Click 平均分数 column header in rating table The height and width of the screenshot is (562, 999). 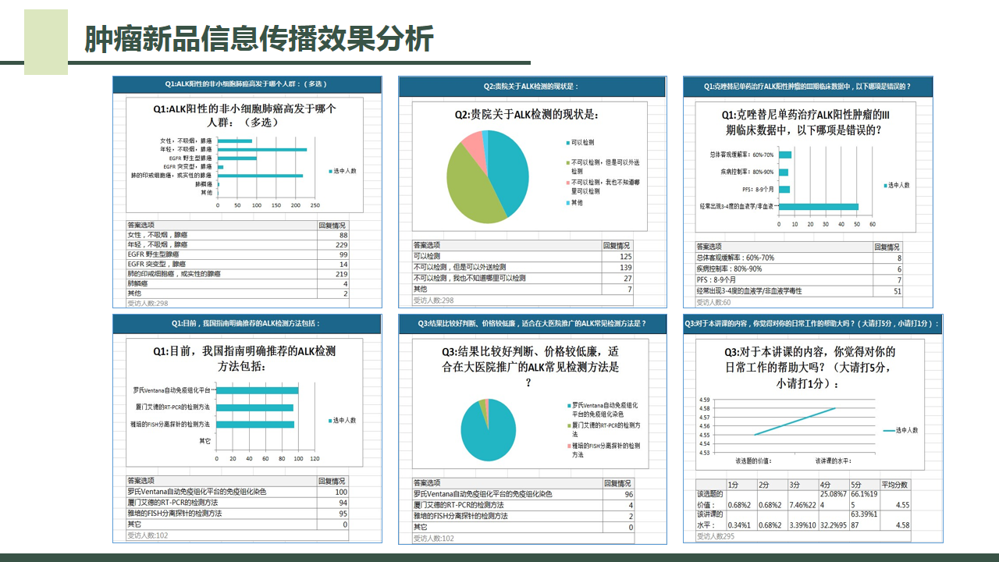(894, 484)
